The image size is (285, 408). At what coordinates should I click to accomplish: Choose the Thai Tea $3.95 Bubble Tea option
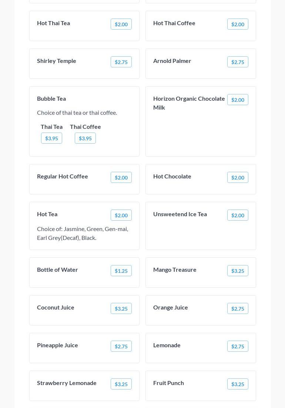(x=51, y=138)
